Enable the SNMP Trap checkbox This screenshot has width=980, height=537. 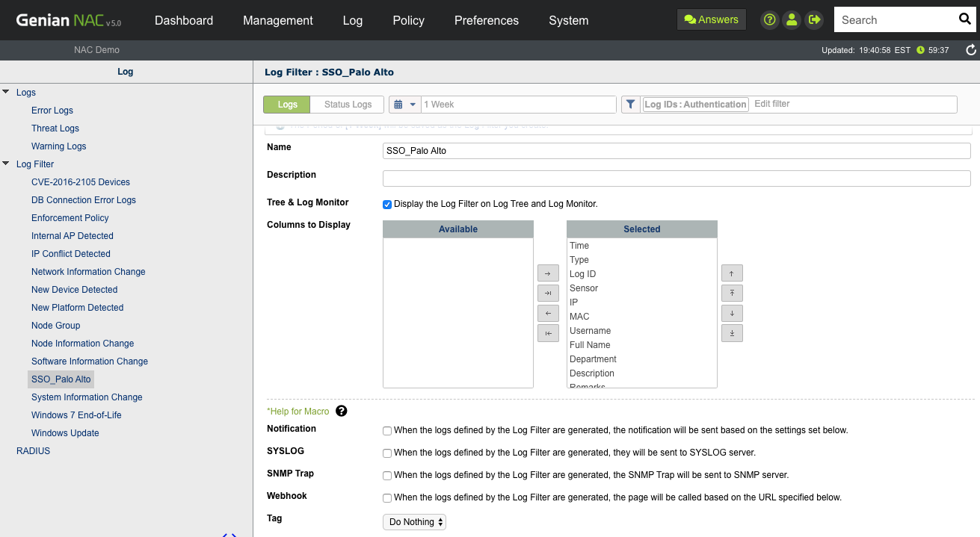(387, 476)
